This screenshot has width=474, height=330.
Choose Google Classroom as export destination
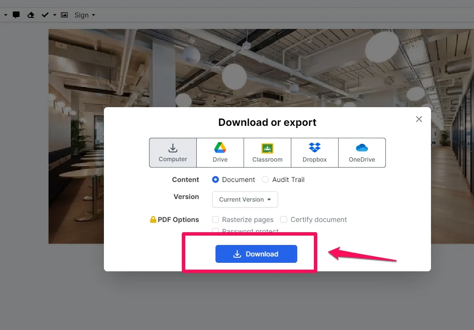pyautogui.click(x=267, y=152)
